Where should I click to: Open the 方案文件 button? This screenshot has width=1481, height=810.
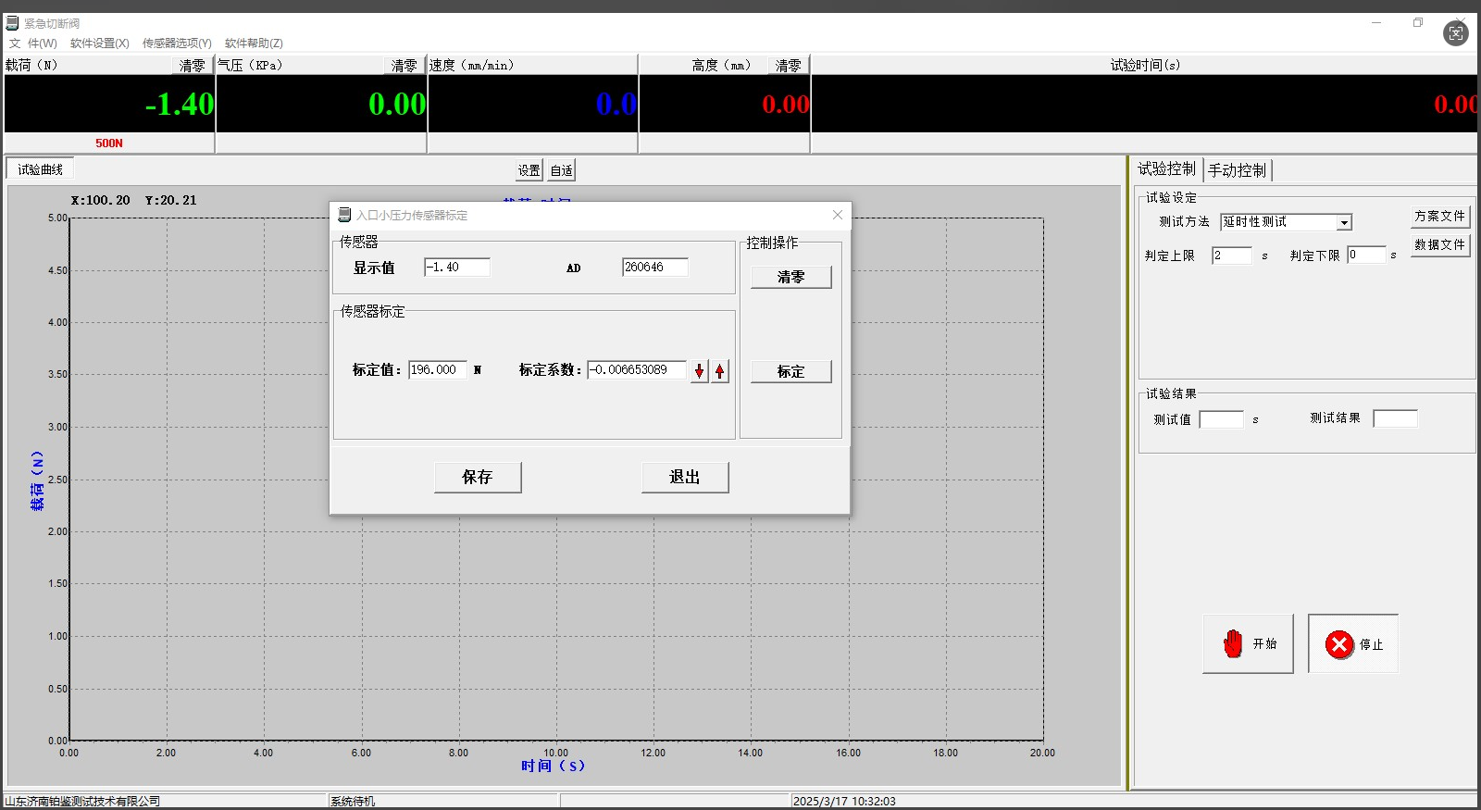point(1439,217)
